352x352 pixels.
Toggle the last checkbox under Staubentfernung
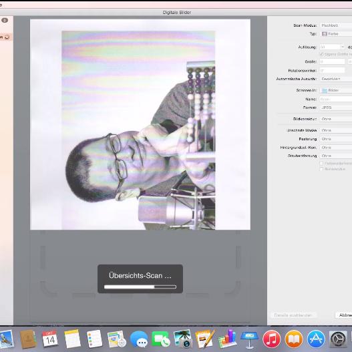tap(321, 169)
